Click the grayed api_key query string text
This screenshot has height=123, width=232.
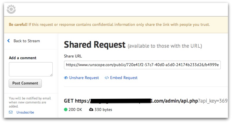pos(213,101)
